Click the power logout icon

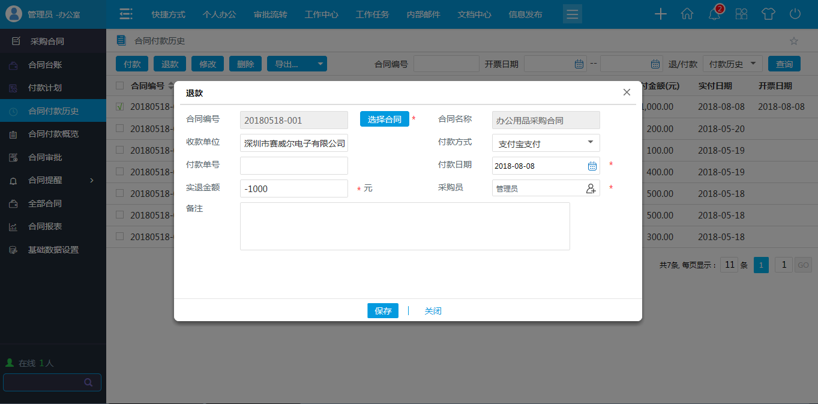click(795, 13)
